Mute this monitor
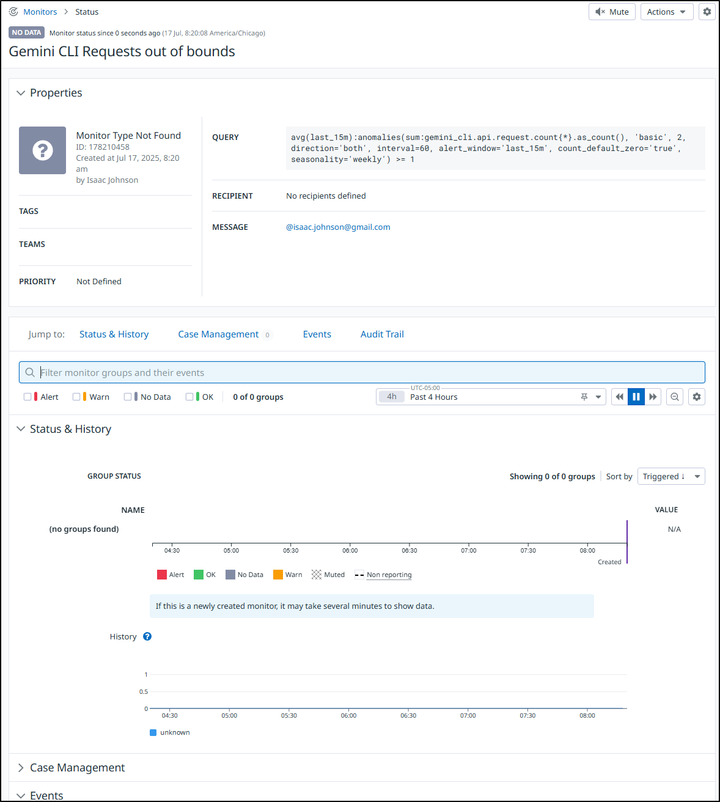Viewport: 720px width, 802px height. point(612,12)
